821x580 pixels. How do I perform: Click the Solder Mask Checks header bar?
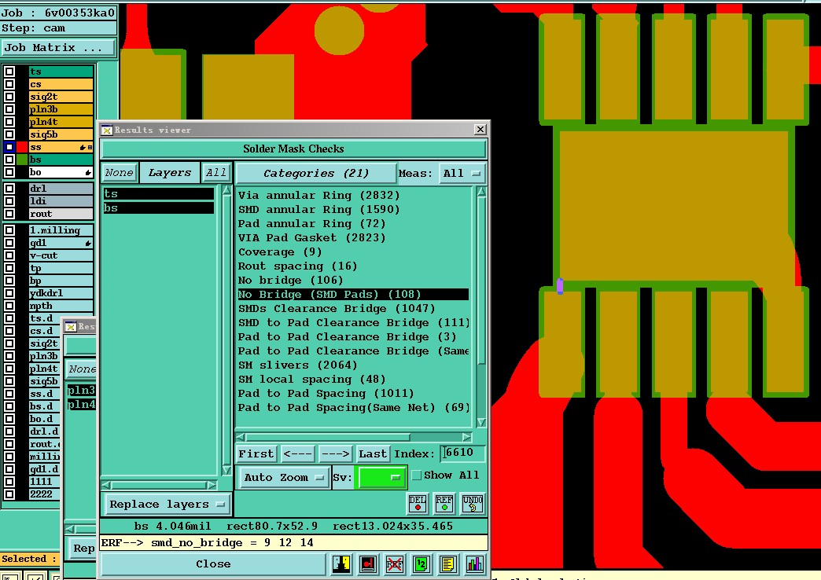[x=294, y=149]
